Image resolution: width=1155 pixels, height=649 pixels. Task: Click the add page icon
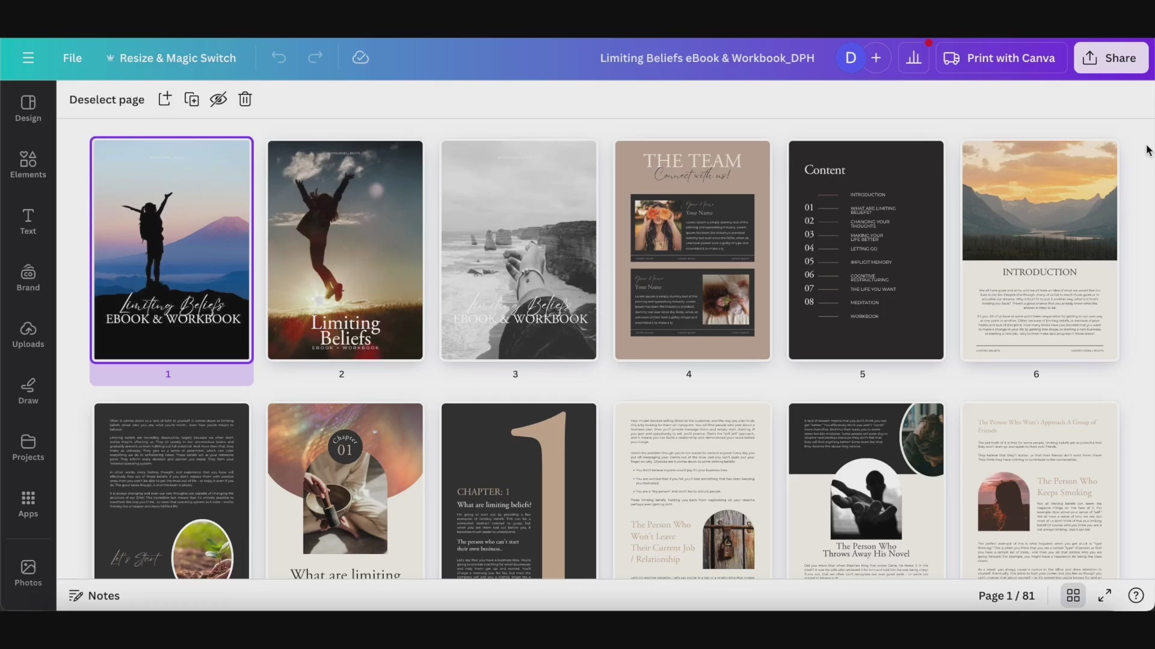click(165, 99)
